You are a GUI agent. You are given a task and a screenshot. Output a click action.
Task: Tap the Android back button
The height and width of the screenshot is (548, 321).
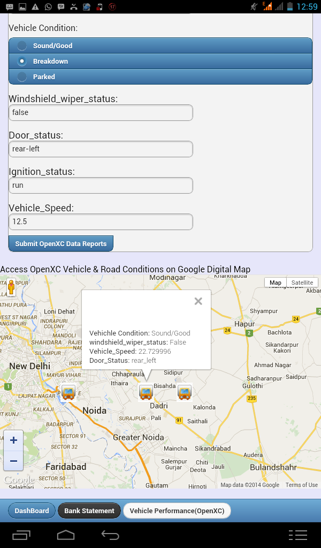pyautogui.click(x=110, y=535)
